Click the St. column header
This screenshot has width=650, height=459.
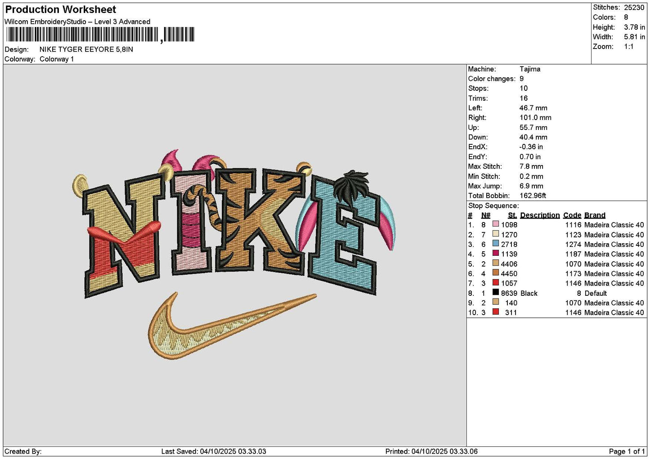512,215
